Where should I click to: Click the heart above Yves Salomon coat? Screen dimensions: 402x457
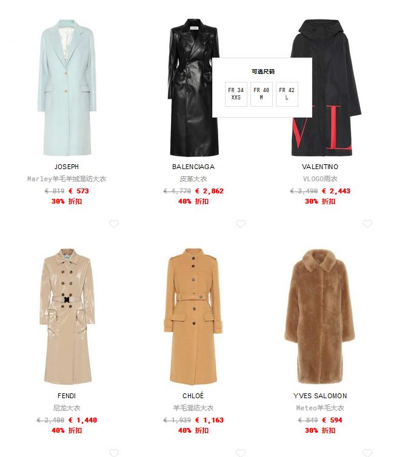[x=367, y=224]
